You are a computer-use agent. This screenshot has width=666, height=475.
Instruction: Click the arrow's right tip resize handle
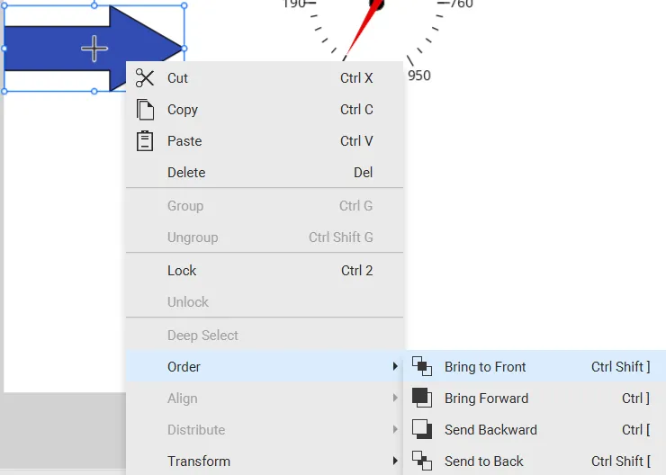point(184,49)
